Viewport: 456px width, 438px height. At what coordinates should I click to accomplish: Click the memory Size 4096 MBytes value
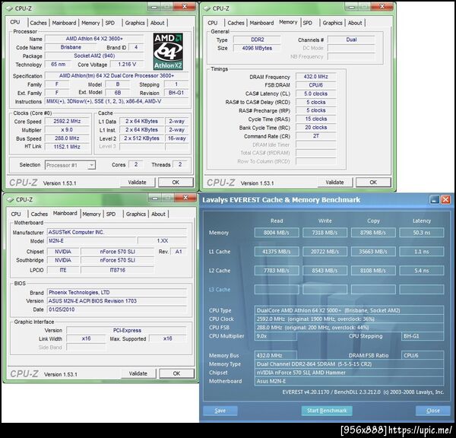pyautogui.click(x=257, y=48)
